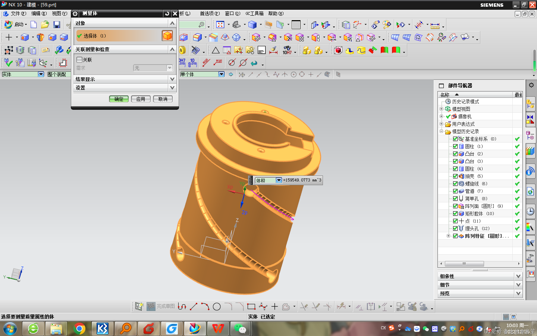Open the resource bar settings gear
The width and height of the screenshot is (537, 336).
(531, 85)
